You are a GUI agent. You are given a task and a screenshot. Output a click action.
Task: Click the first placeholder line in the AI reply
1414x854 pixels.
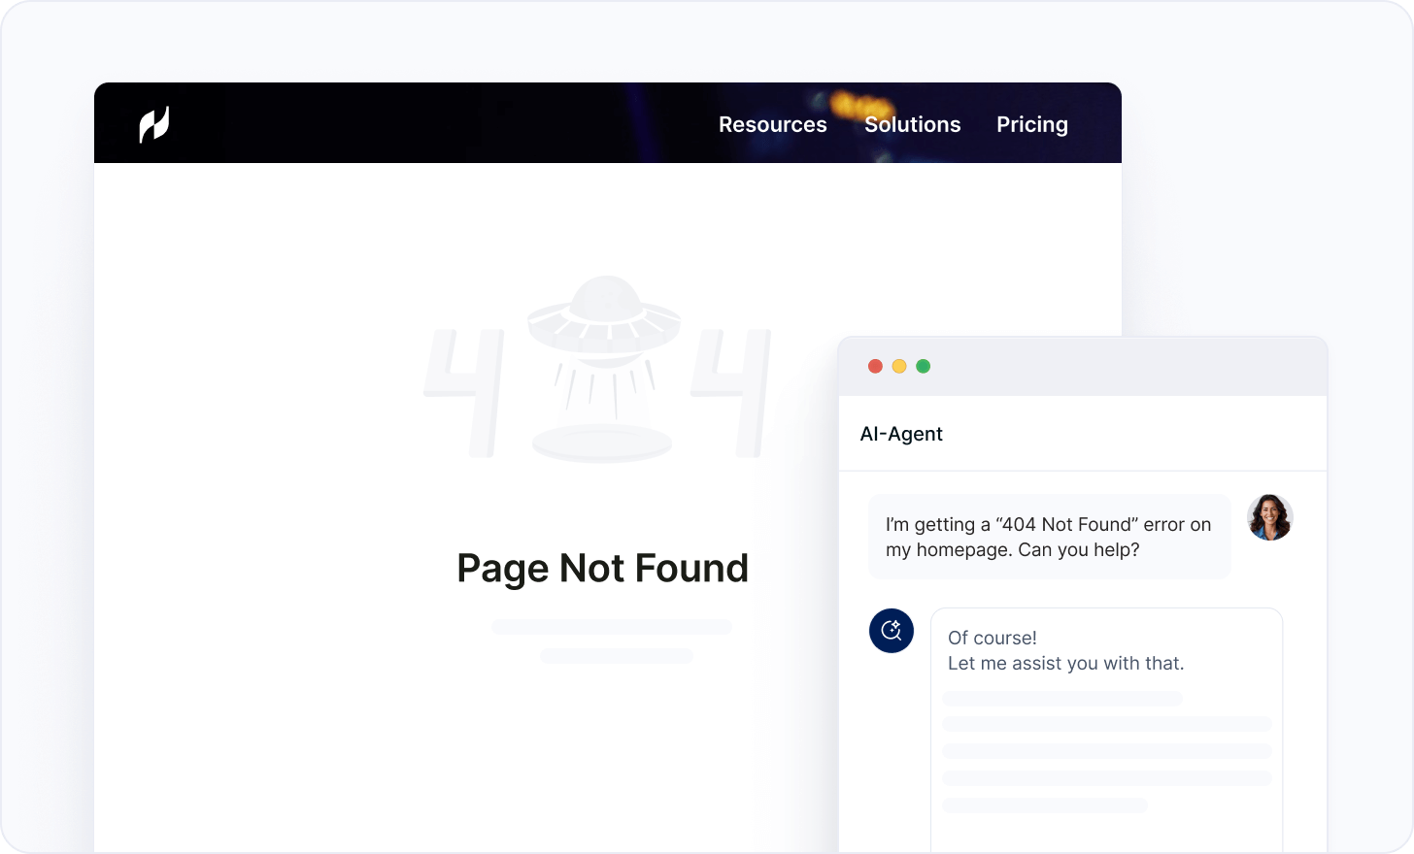(1062, 698)
